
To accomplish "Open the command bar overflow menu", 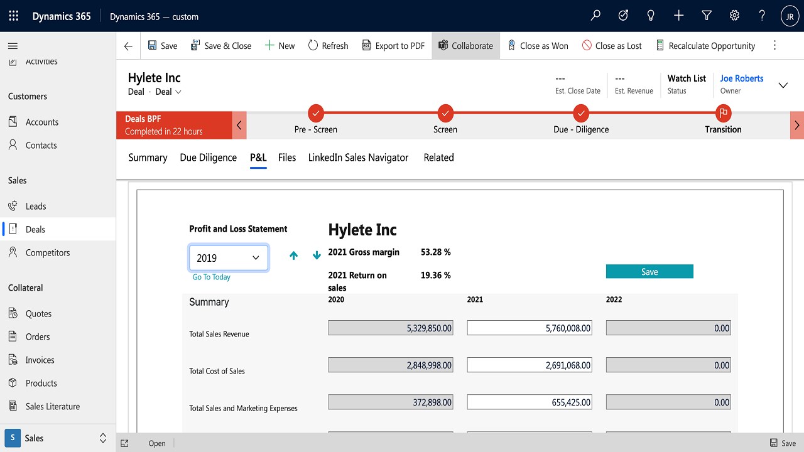I will 774,46.
